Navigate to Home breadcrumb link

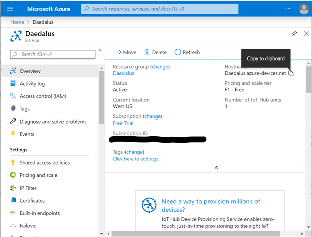(17, 22)
